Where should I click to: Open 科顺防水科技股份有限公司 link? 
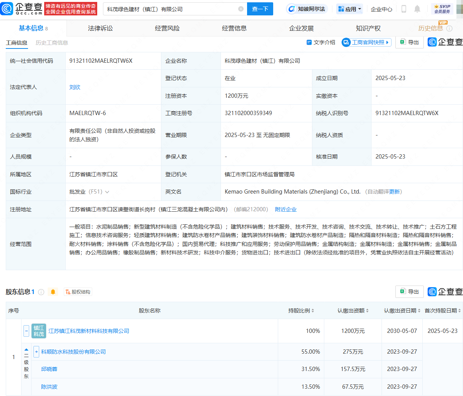(x=73, y=352)
